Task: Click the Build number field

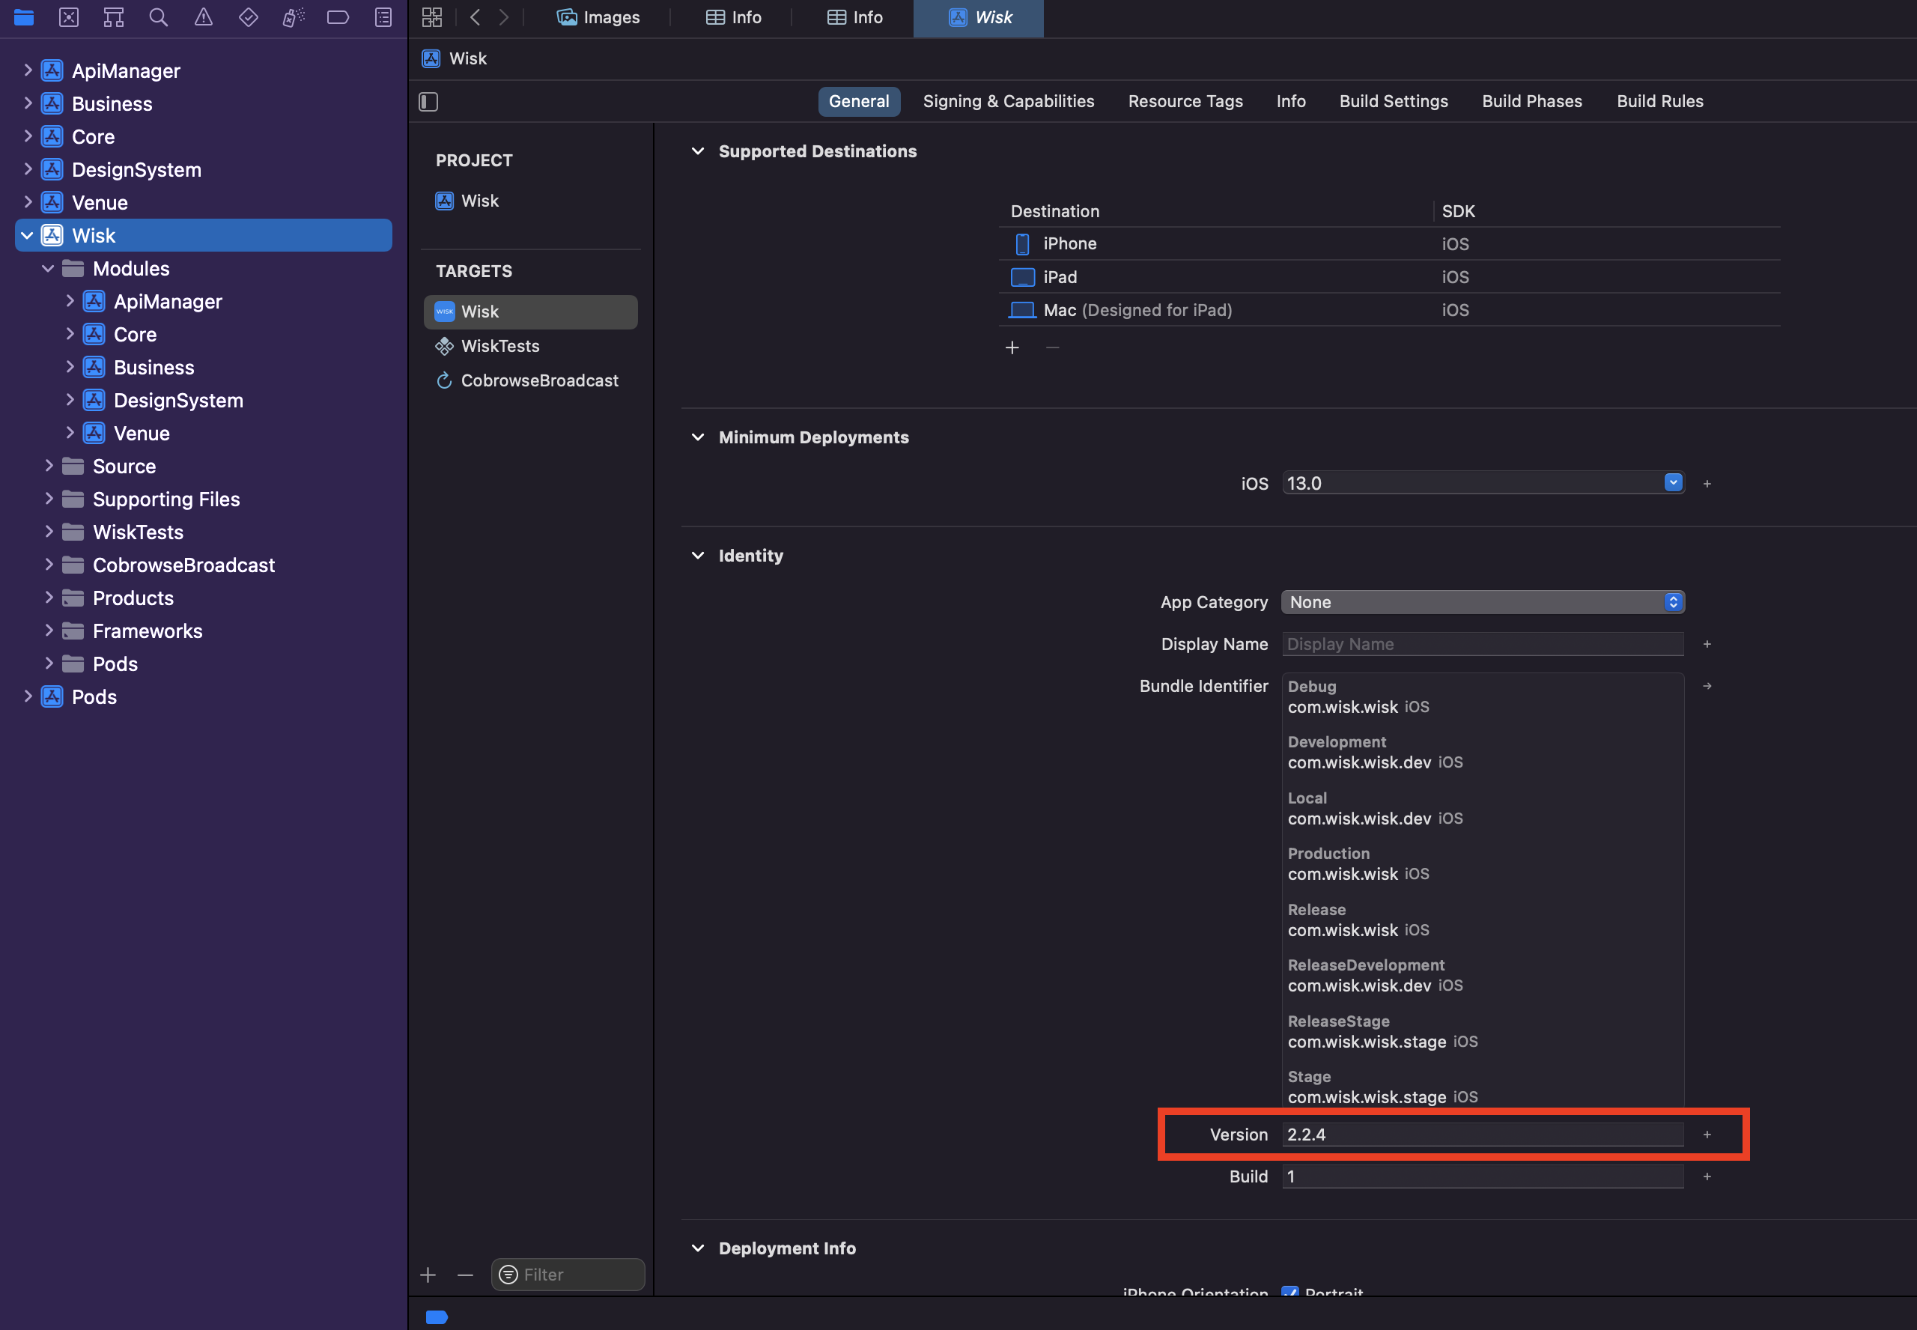Action: (x=1483, y=1176)
